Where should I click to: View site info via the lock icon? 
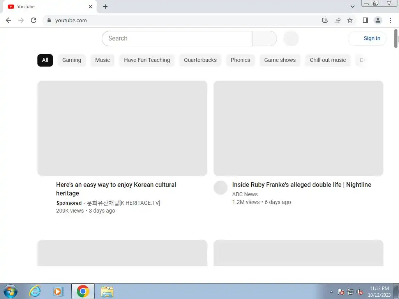coord(49,20)
